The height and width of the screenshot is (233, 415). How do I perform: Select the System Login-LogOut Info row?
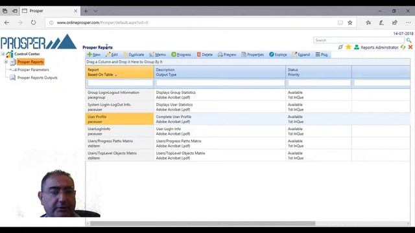(x=248, y=107)
